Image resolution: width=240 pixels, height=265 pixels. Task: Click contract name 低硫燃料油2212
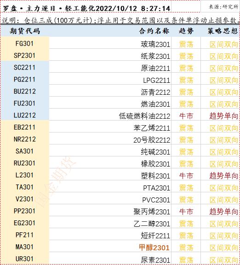coord(144,116)
